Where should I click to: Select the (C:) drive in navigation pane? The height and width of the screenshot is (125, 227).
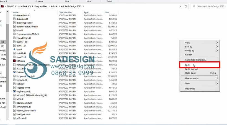pyautogui.click(x=2, y=42)
